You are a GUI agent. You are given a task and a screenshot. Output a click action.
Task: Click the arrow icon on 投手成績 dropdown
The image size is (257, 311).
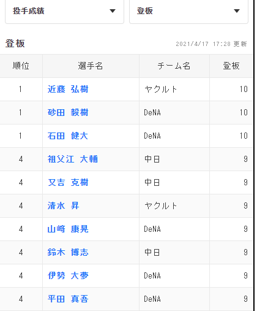(113, 11)
